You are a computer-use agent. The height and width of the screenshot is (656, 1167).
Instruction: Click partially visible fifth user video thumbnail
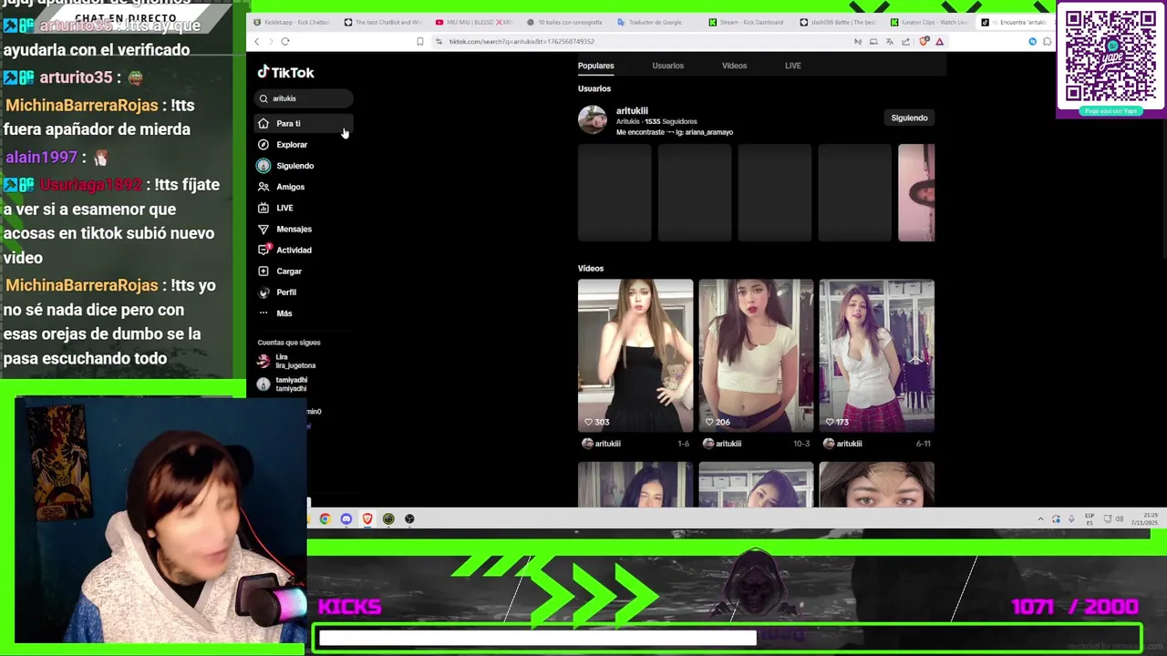point(916,192)
